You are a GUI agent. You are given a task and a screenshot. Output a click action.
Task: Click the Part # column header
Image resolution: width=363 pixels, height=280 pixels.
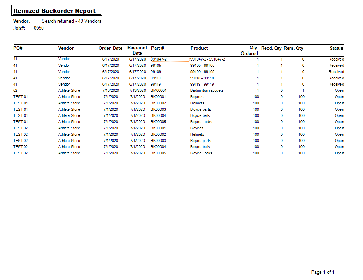click(157, 48)
